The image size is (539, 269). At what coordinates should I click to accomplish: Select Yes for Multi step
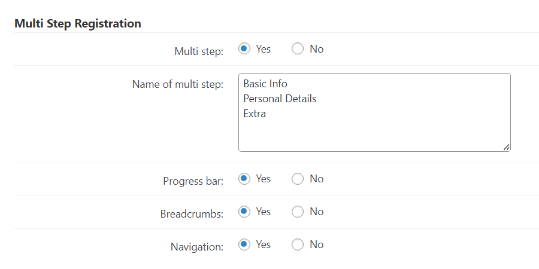click(244, 49)
